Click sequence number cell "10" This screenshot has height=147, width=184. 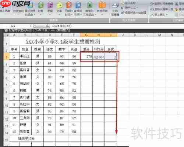(14, 118)
